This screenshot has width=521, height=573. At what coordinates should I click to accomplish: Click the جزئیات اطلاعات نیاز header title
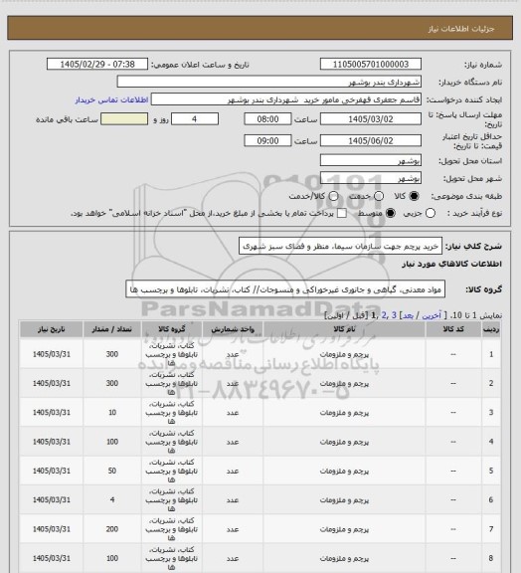coord(461,29)
